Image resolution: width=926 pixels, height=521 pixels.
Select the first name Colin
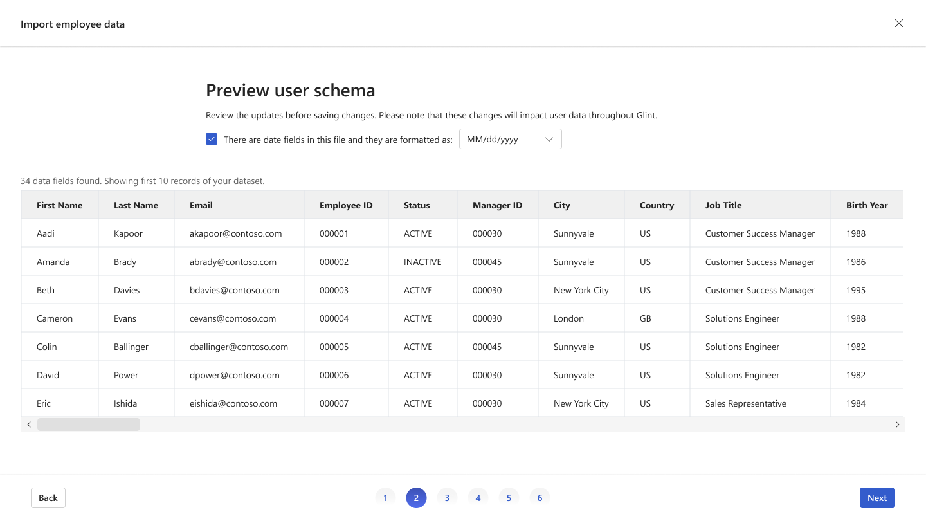[x=47, y=347]
